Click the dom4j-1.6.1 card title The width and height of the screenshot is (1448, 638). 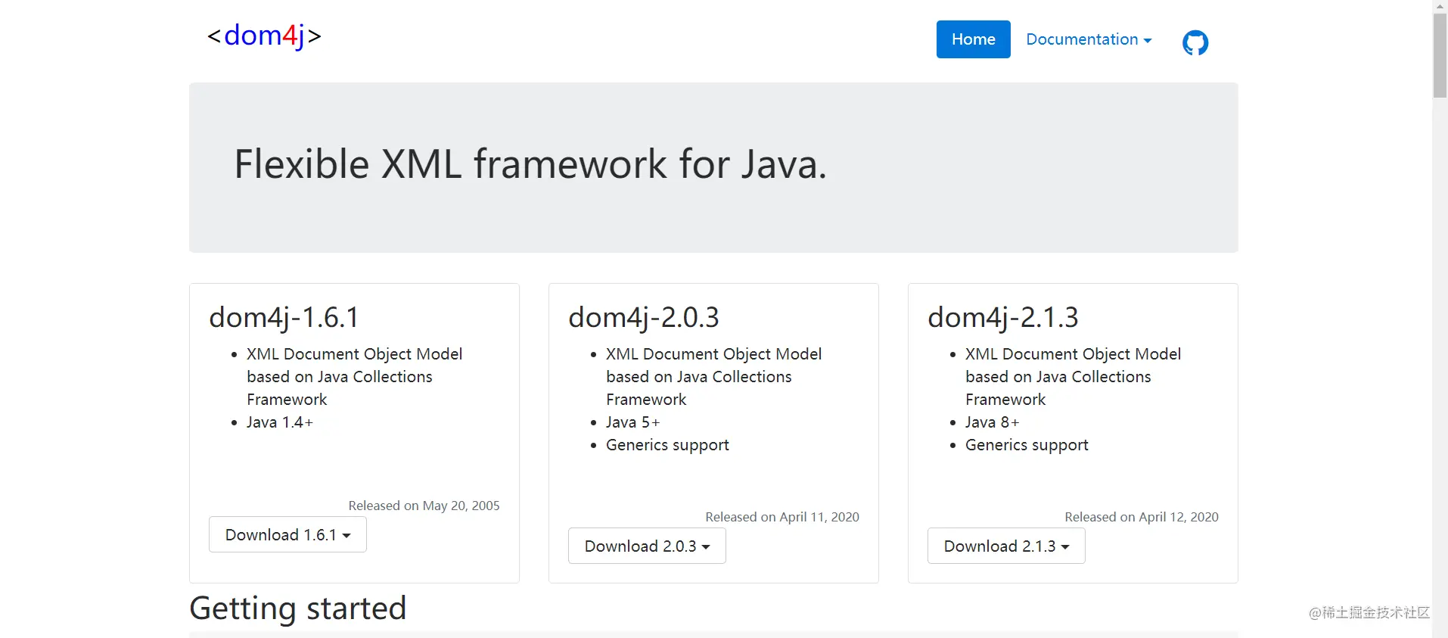tap(284, 317)
